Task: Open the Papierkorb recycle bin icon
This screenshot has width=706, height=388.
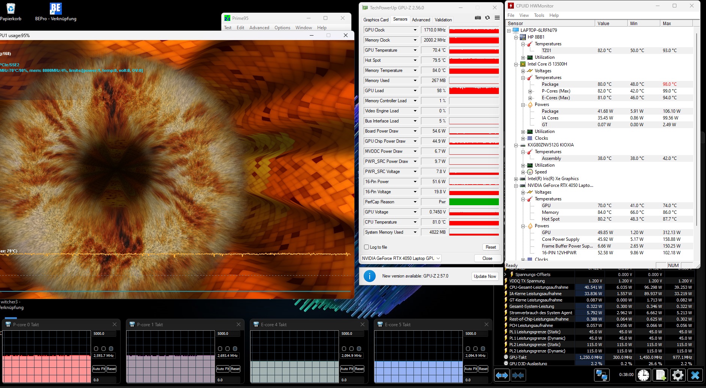Action: coord(11,9)
